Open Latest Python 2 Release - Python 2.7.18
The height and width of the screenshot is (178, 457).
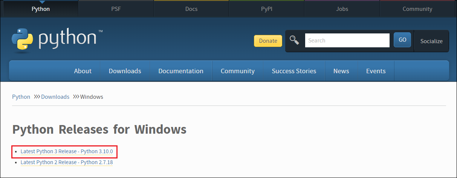67,162
